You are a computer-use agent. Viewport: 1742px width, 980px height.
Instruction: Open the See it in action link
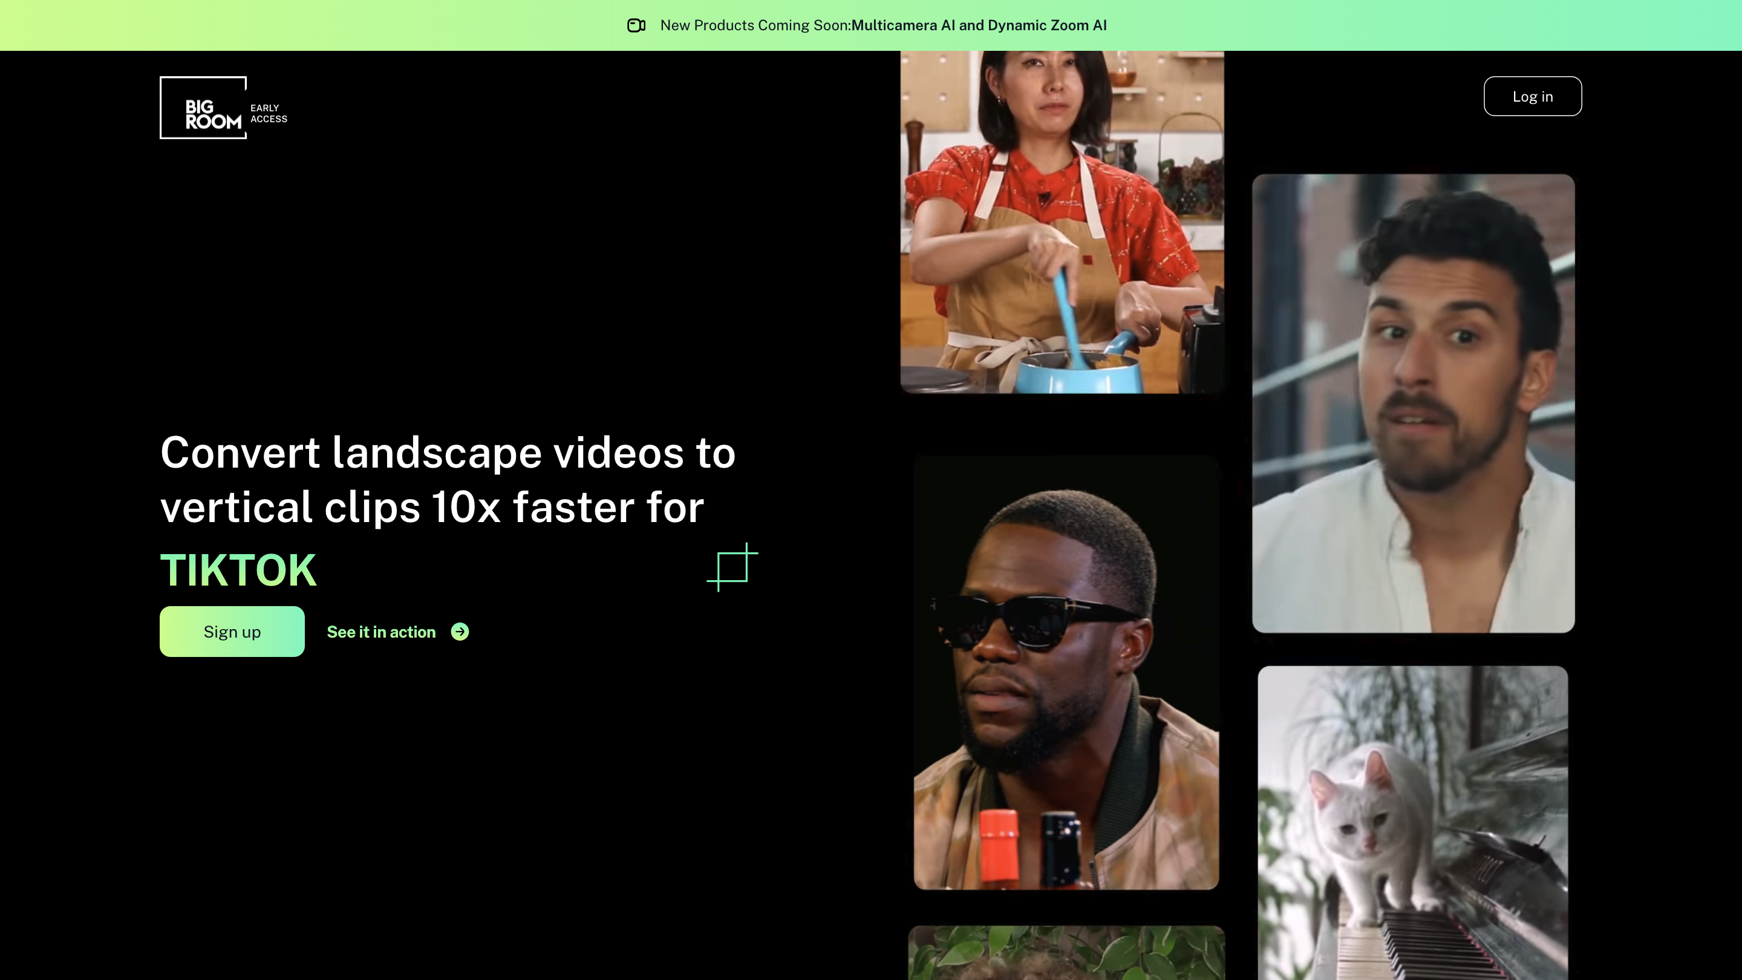coord(382,632)
